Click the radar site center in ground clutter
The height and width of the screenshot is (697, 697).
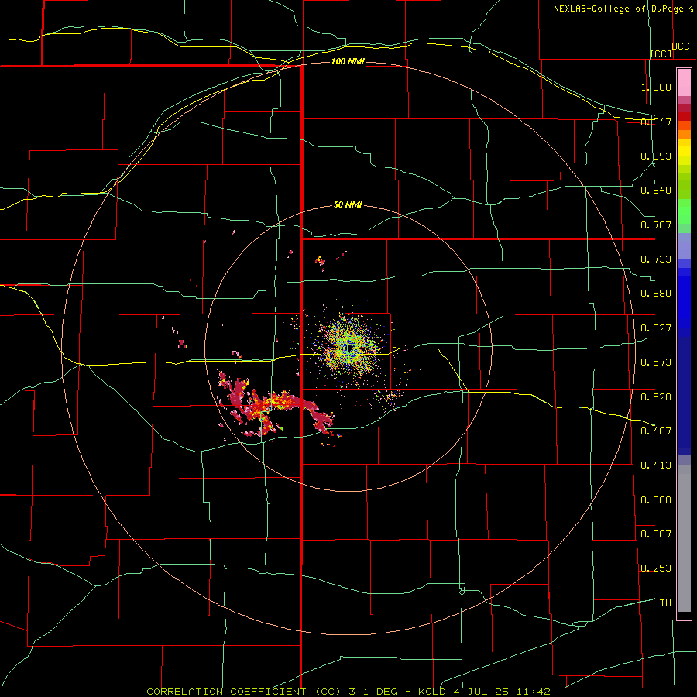350,348
